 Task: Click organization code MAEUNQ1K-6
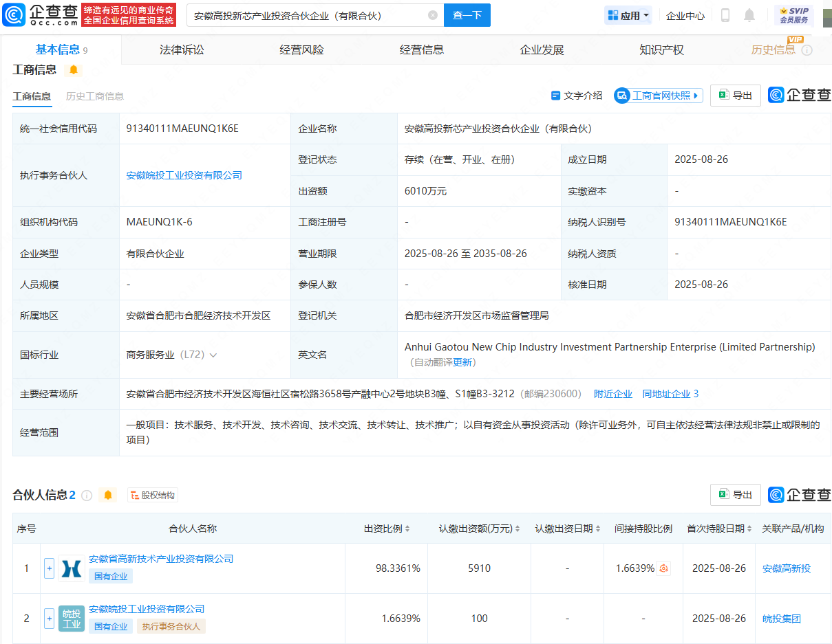(x=160, y=222)
